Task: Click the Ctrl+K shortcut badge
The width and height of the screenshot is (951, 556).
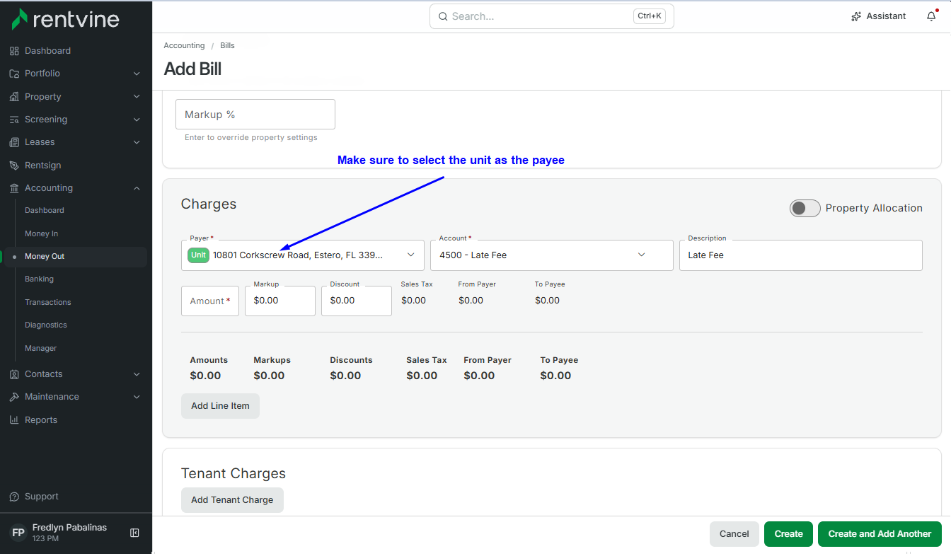Action: [x=649, y=16]
